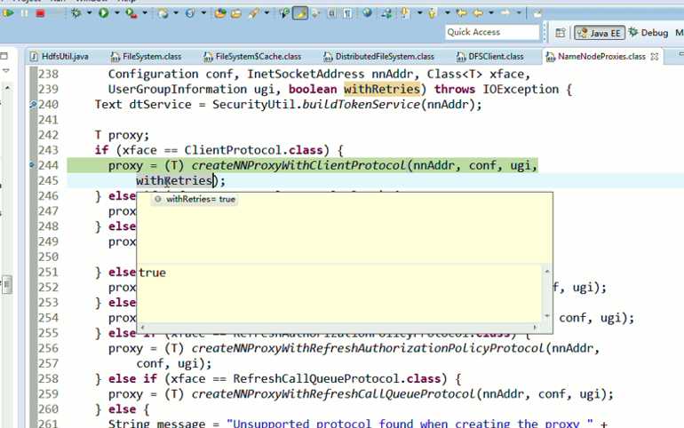The width and height of the screenshot is (684, 428).
Task: Open the DFSClient.class editor tab
Action: point(490,56)
